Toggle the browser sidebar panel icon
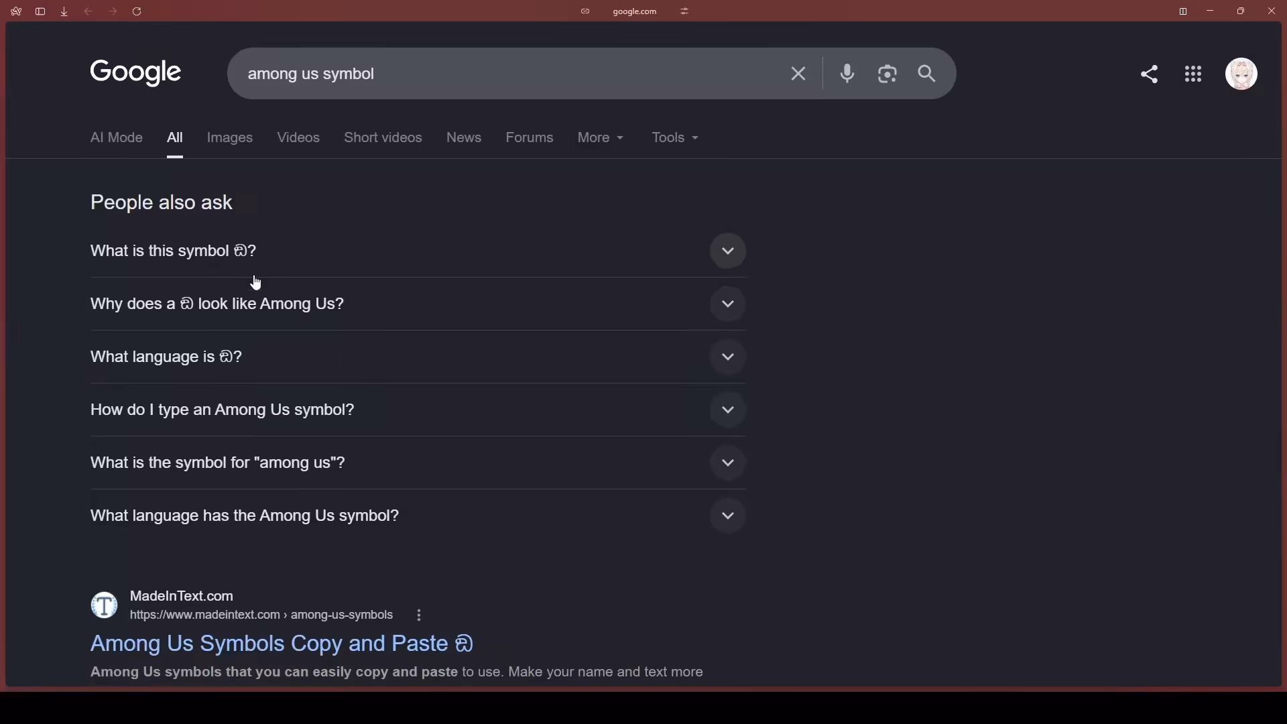The image size is (1287, 724). pyautogui.click(x=40, y=11)
